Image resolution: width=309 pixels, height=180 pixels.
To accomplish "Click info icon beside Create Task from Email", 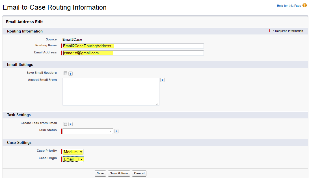I will 71,124.
